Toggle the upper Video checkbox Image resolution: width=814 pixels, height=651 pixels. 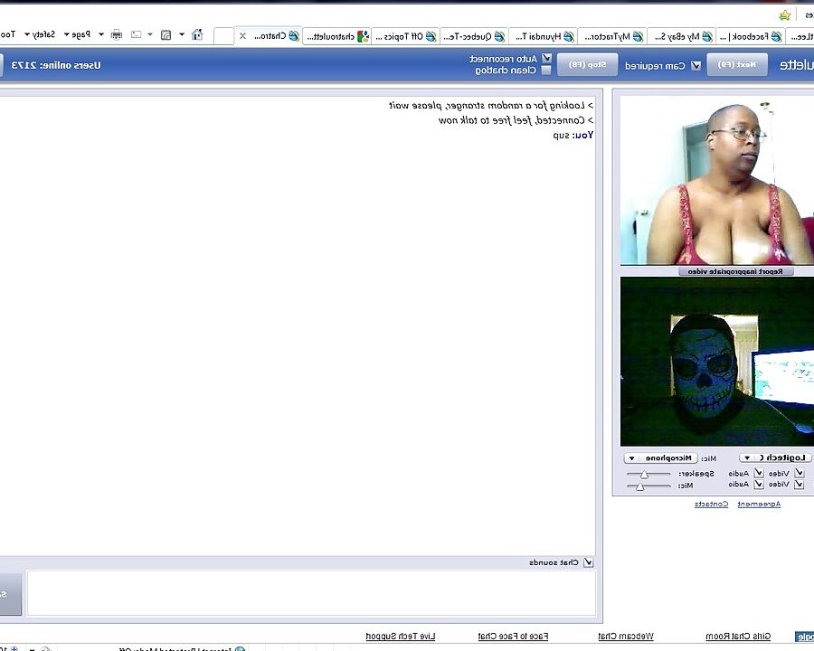pos(800,473)
